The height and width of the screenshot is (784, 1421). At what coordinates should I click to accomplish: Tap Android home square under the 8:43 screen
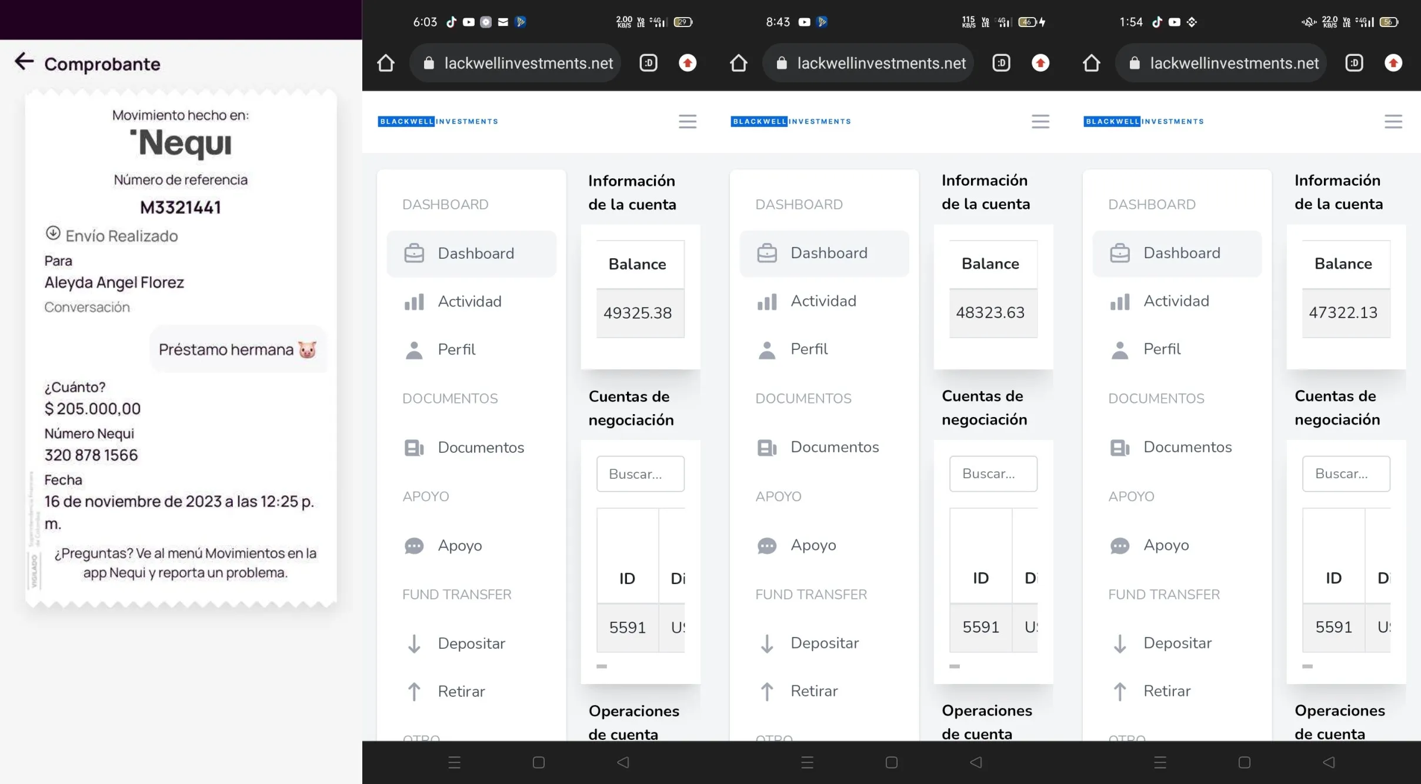point(892,762)
